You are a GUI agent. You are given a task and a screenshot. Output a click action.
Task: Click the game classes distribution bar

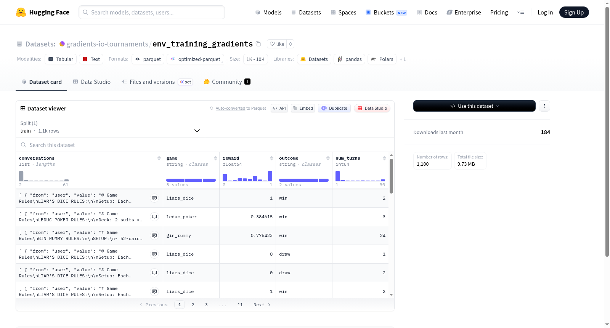click(191, 180)
